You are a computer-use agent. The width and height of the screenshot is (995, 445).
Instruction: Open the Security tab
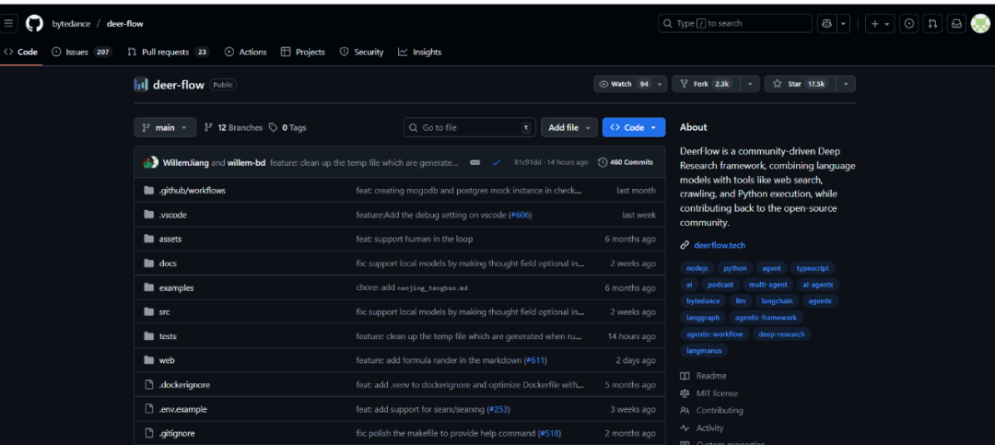tap(362, 52)
